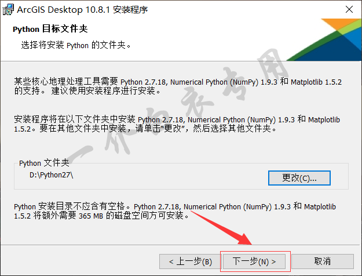
Task: Click the Python 目标文件夹 heading
Action: 50,29
